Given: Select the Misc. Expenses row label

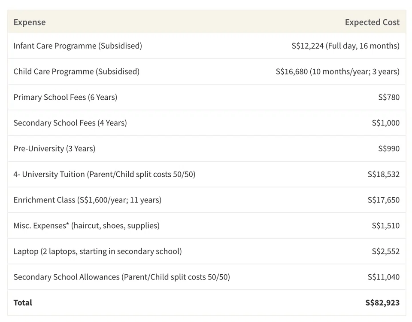Looking at the screenshot, I should coord(86,226).
